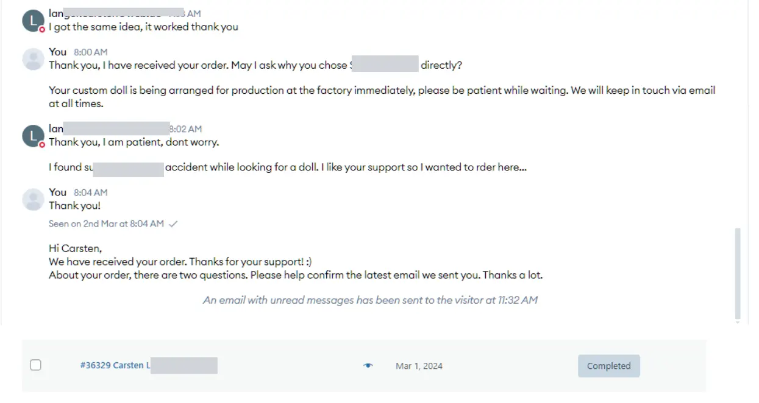
Task: Click the seen checkmark icon after 8:04 AM
Action: (173, 224)
